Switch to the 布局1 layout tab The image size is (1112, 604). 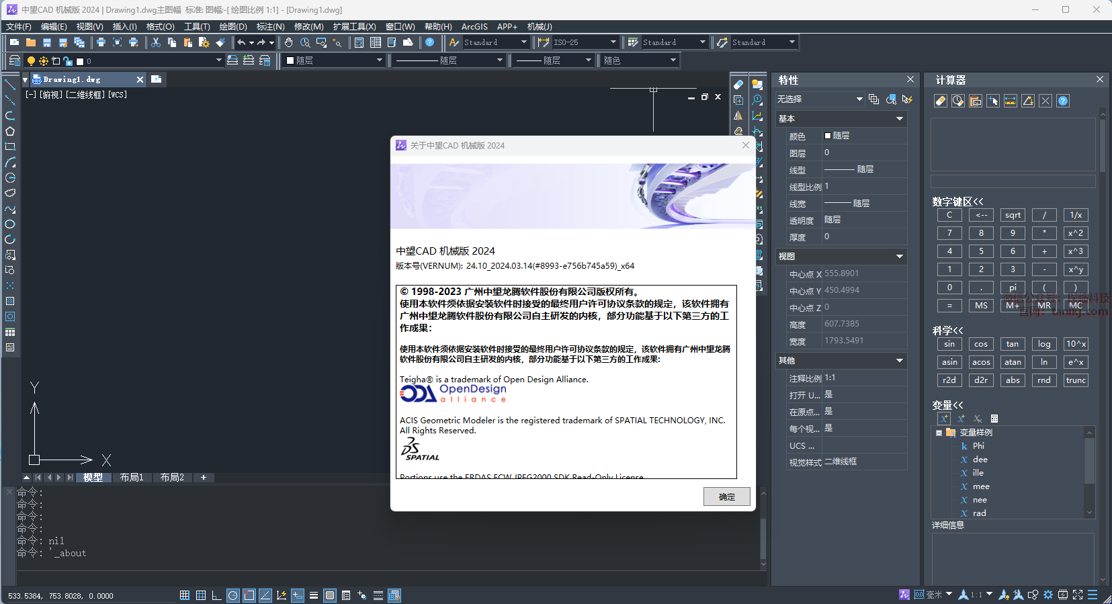[x=132, y=478]
